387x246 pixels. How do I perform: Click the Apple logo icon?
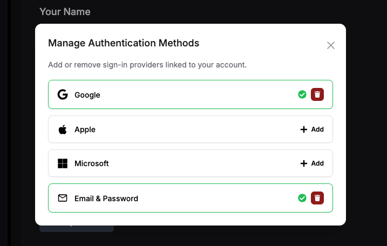[63, 129]
